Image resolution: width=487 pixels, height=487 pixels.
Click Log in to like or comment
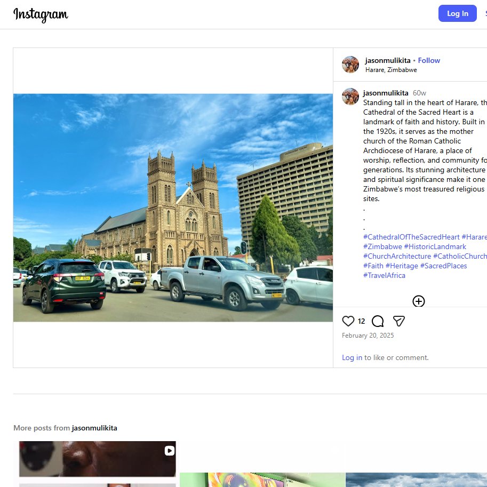pos(352,357)
